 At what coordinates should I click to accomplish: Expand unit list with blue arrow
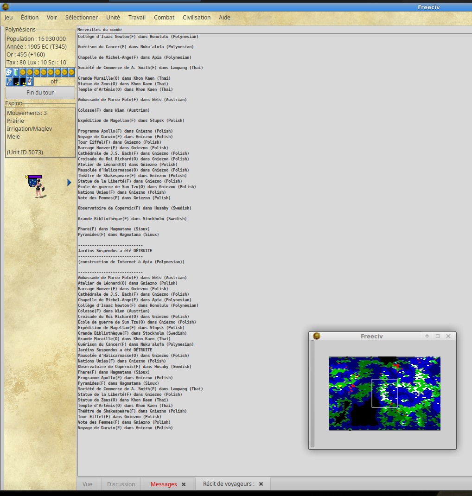click(x=69, y=183)
